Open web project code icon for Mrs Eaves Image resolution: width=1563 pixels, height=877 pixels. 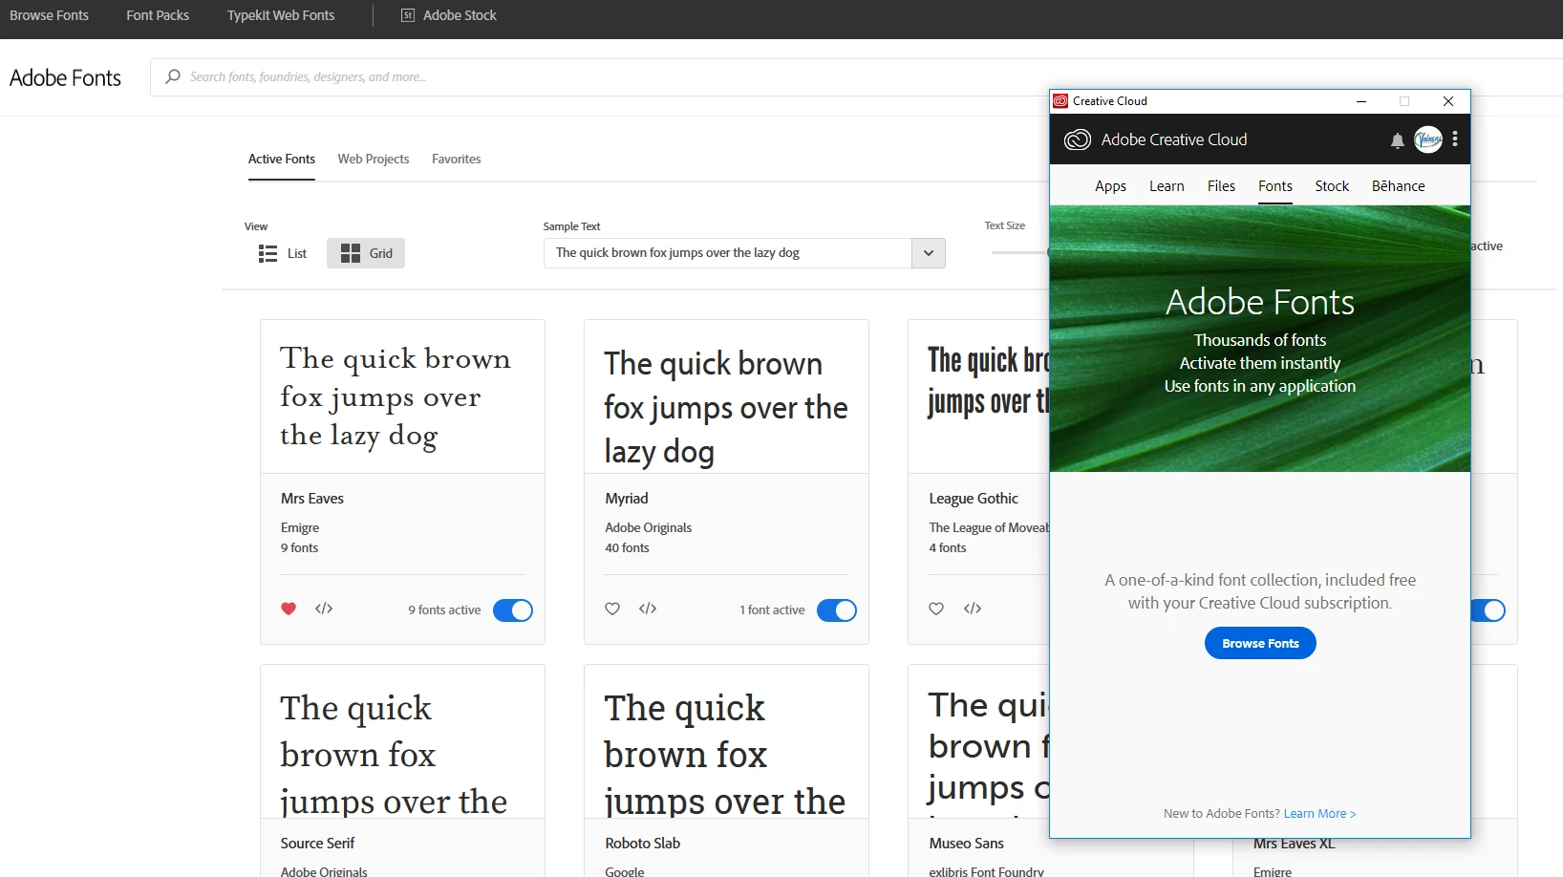coord(324,609)
